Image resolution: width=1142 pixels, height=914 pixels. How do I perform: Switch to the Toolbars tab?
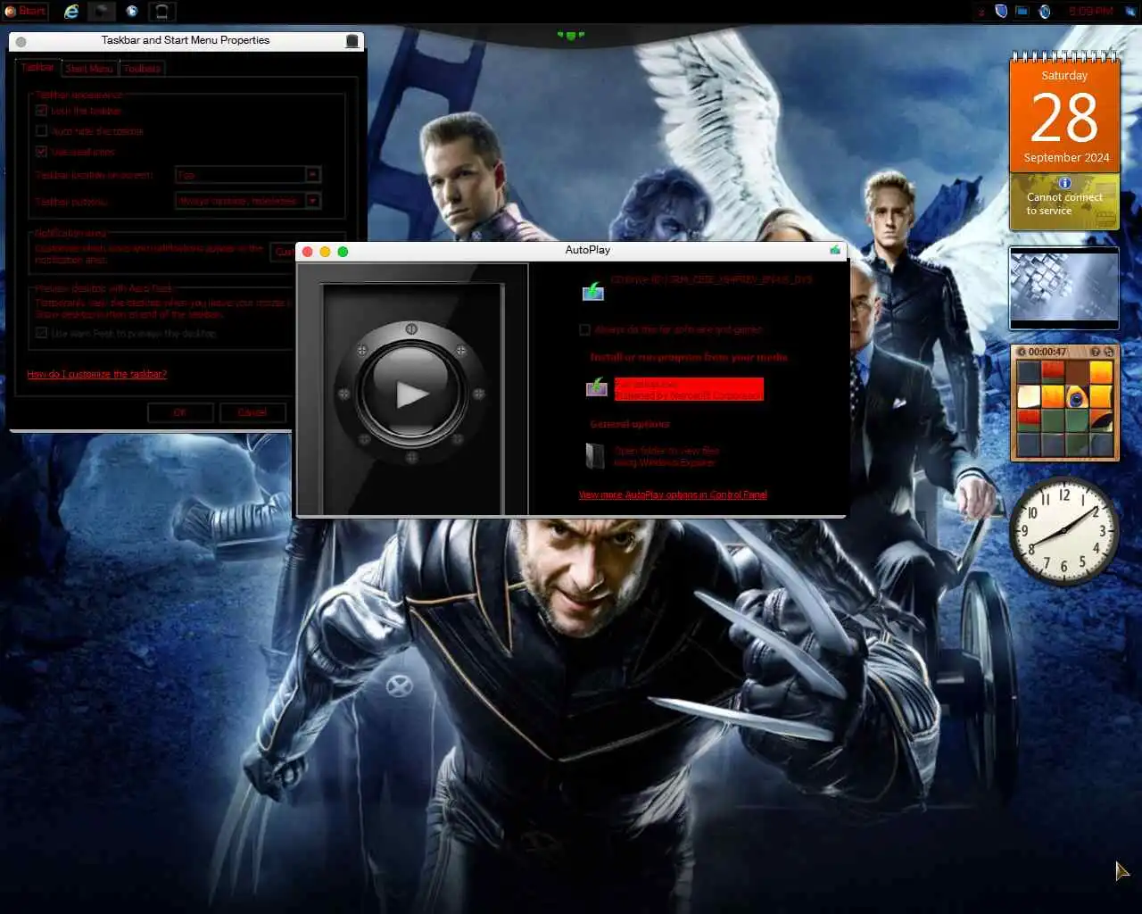click(x=142, y=69)
